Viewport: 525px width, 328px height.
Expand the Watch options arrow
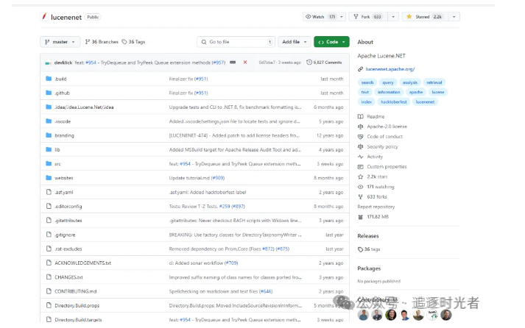point(342,17)
